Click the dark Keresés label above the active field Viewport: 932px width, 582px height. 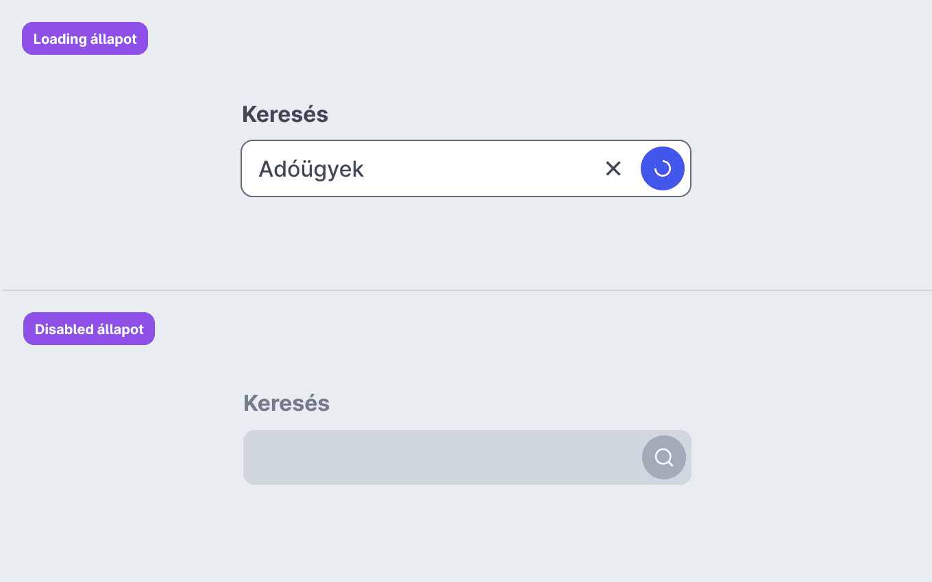click(285, 114)
